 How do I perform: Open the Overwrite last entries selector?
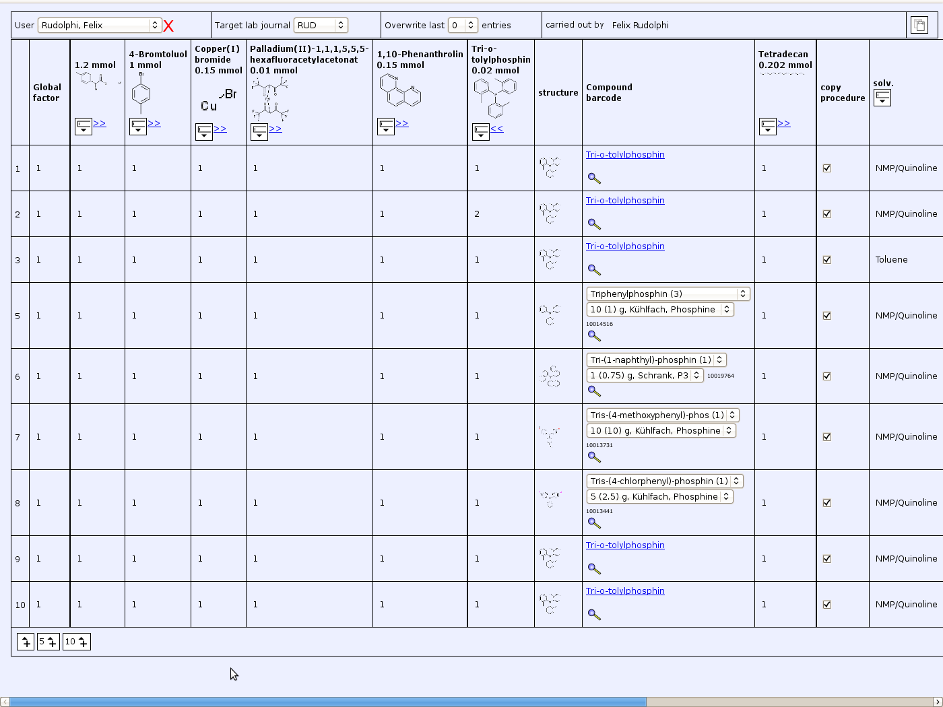[x=463, y=25]
